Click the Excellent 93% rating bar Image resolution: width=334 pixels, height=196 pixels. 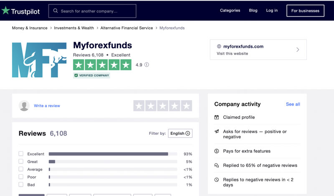[x=113, y=154]
